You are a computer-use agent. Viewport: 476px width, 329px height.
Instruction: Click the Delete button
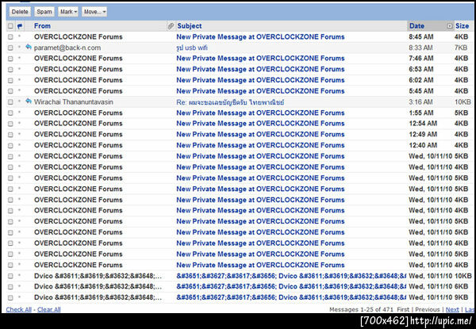tap(20, 12)
